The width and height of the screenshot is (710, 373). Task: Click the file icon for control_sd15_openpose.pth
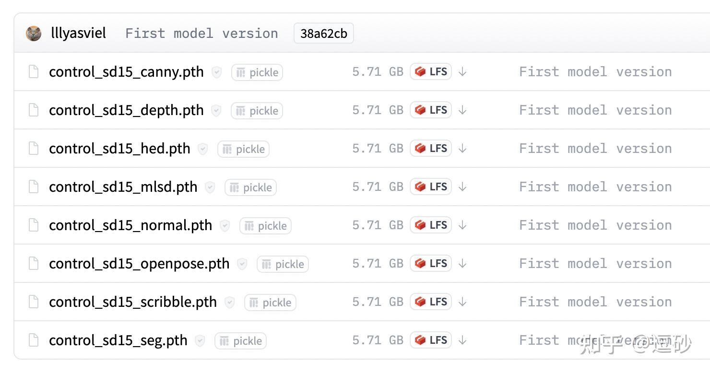[34, 264]
